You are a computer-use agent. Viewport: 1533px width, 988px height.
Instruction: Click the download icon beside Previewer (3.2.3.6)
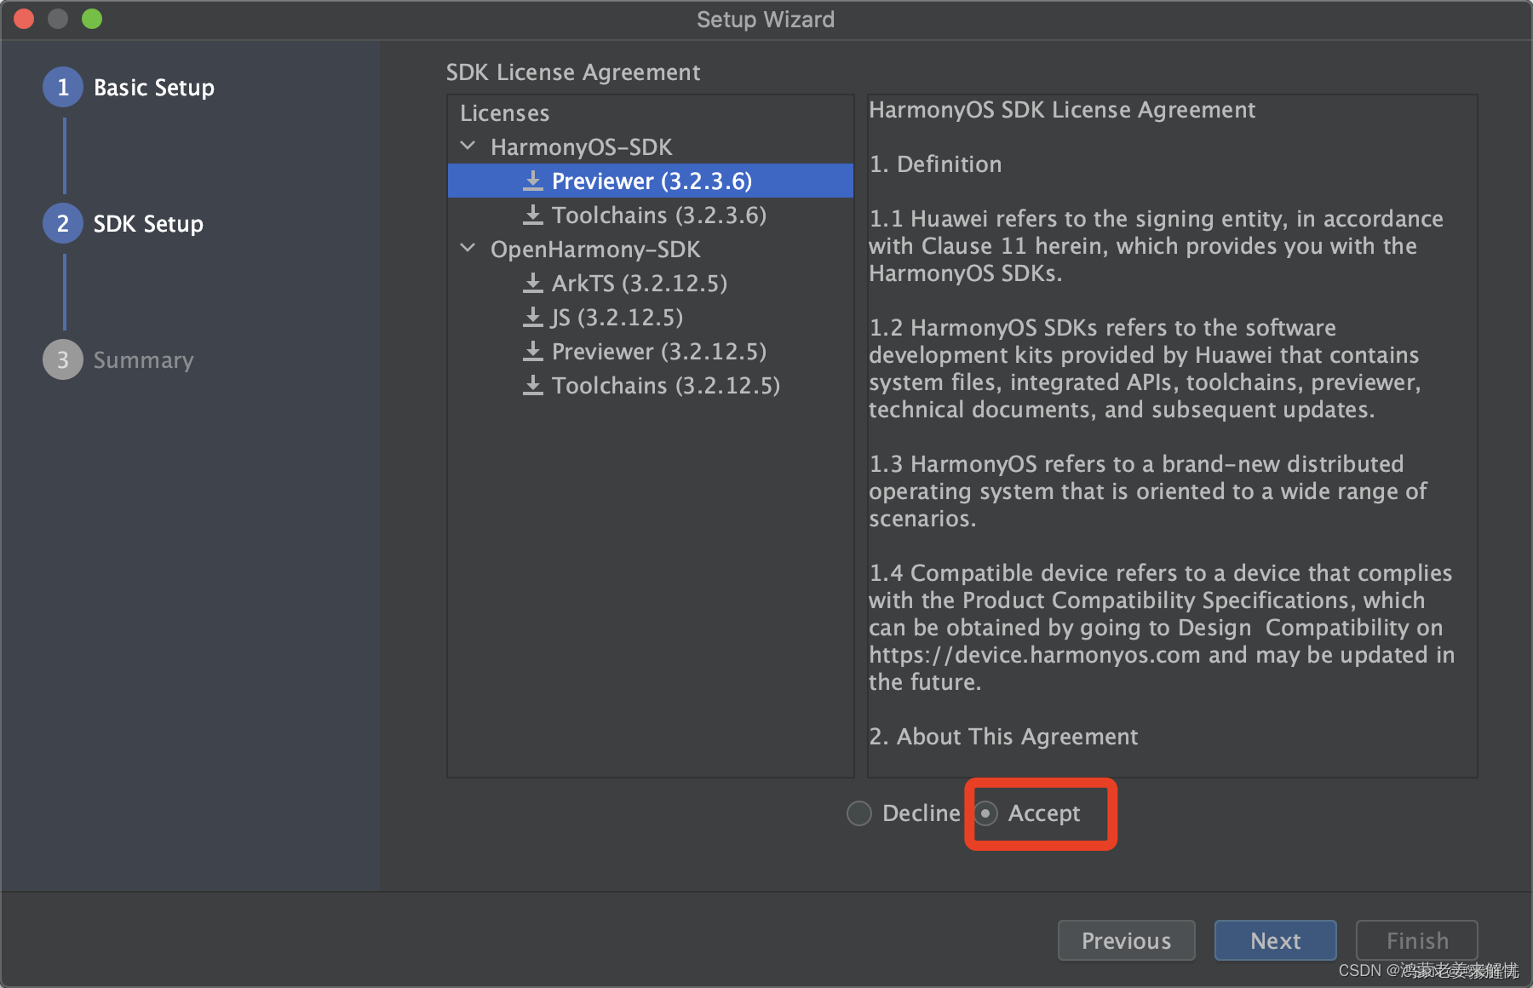tap(533, 181)
